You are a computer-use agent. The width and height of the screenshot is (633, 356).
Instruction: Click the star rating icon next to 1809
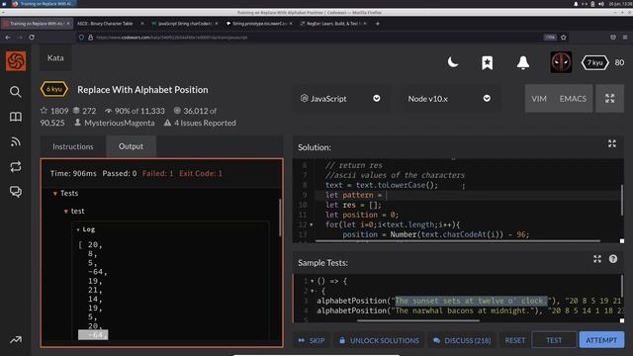coord(44,110)
